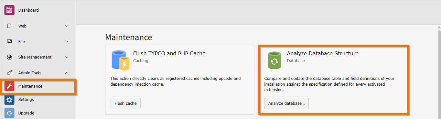
Task: Open the Maintenance menu item
Action: pyautogui.click(x=38, y=86)
